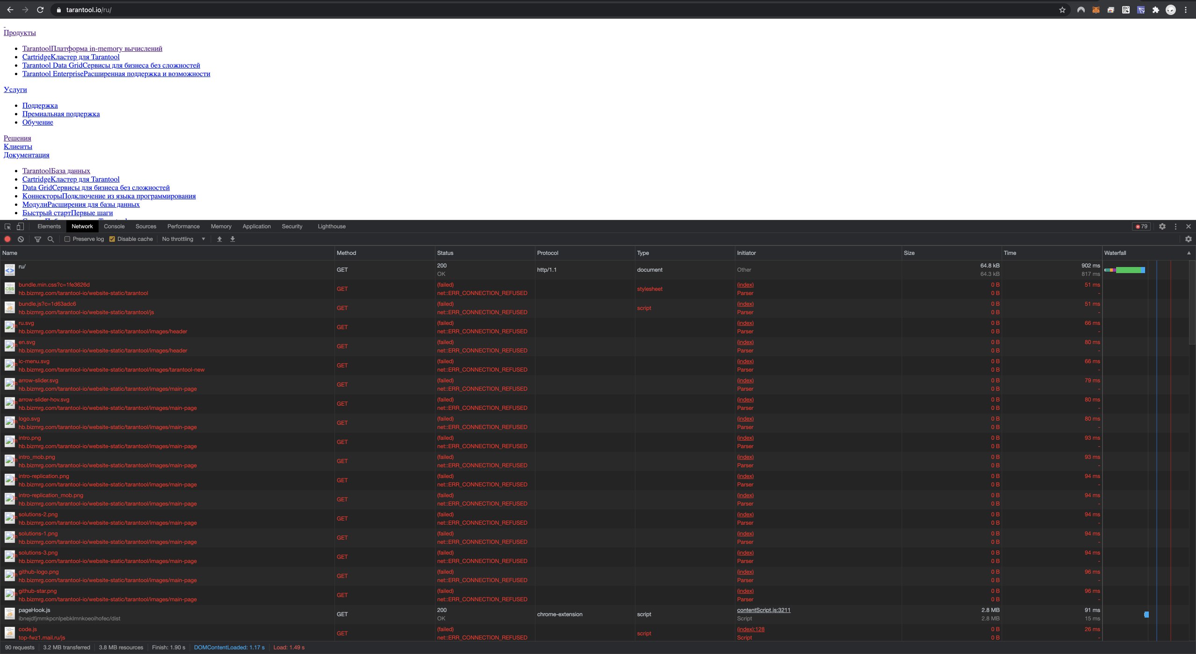Open the extensions puzzle icon

tap(1156, 10)
